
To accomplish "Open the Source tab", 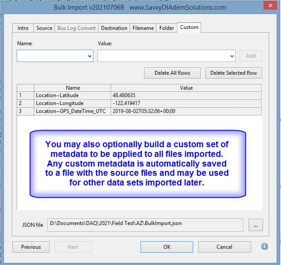I will [x=44, y=28].
